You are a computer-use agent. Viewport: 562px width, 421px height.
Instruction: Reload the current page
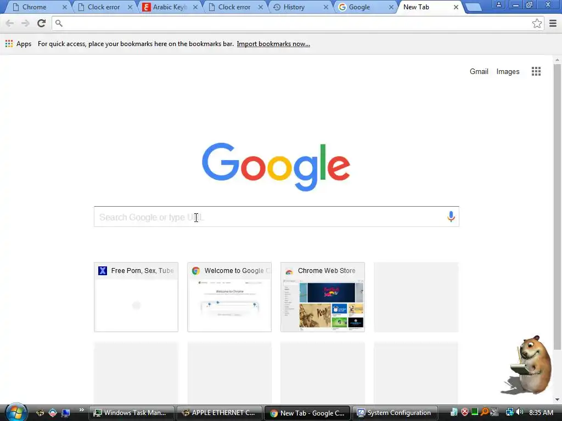(41, 23)
